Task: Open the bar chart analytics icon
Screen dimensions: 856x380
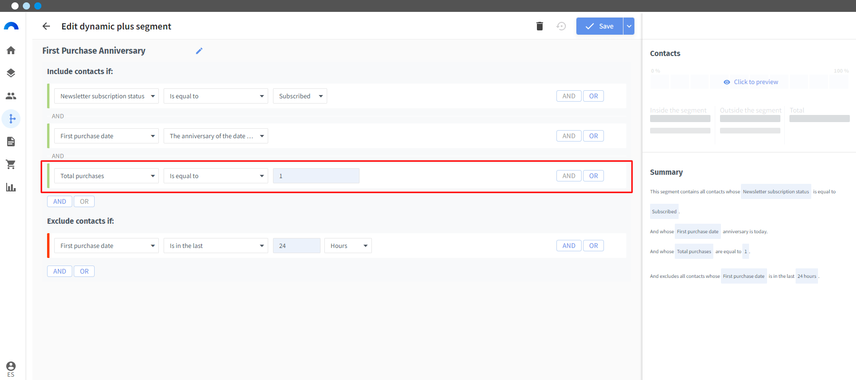Action: pyautogui.click(x=11, y=187)
